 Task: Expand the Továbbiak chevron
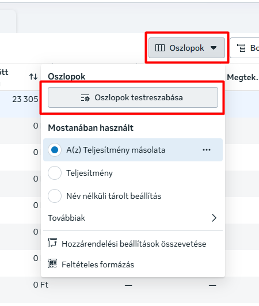(x=214, y=218)
